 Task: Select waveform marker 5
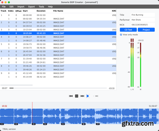click(x=63, y=124)
